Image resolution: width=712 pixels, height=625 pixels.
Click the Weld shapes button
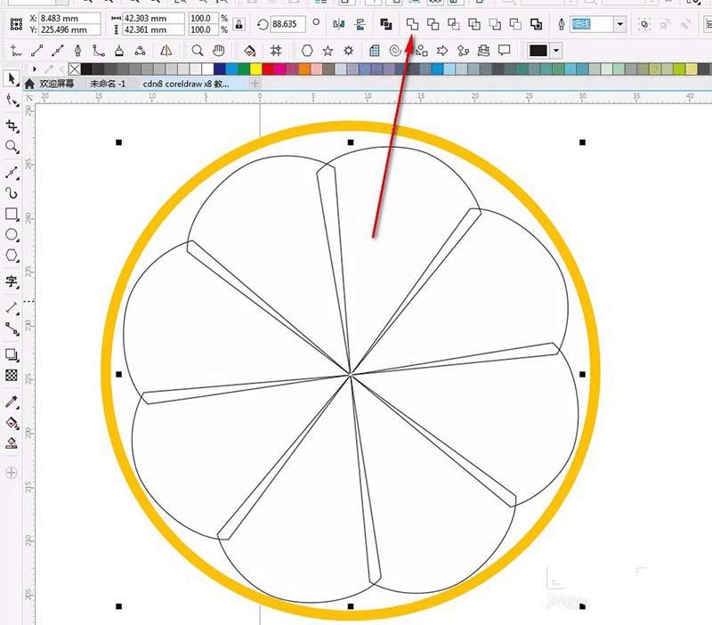(412, 24)
